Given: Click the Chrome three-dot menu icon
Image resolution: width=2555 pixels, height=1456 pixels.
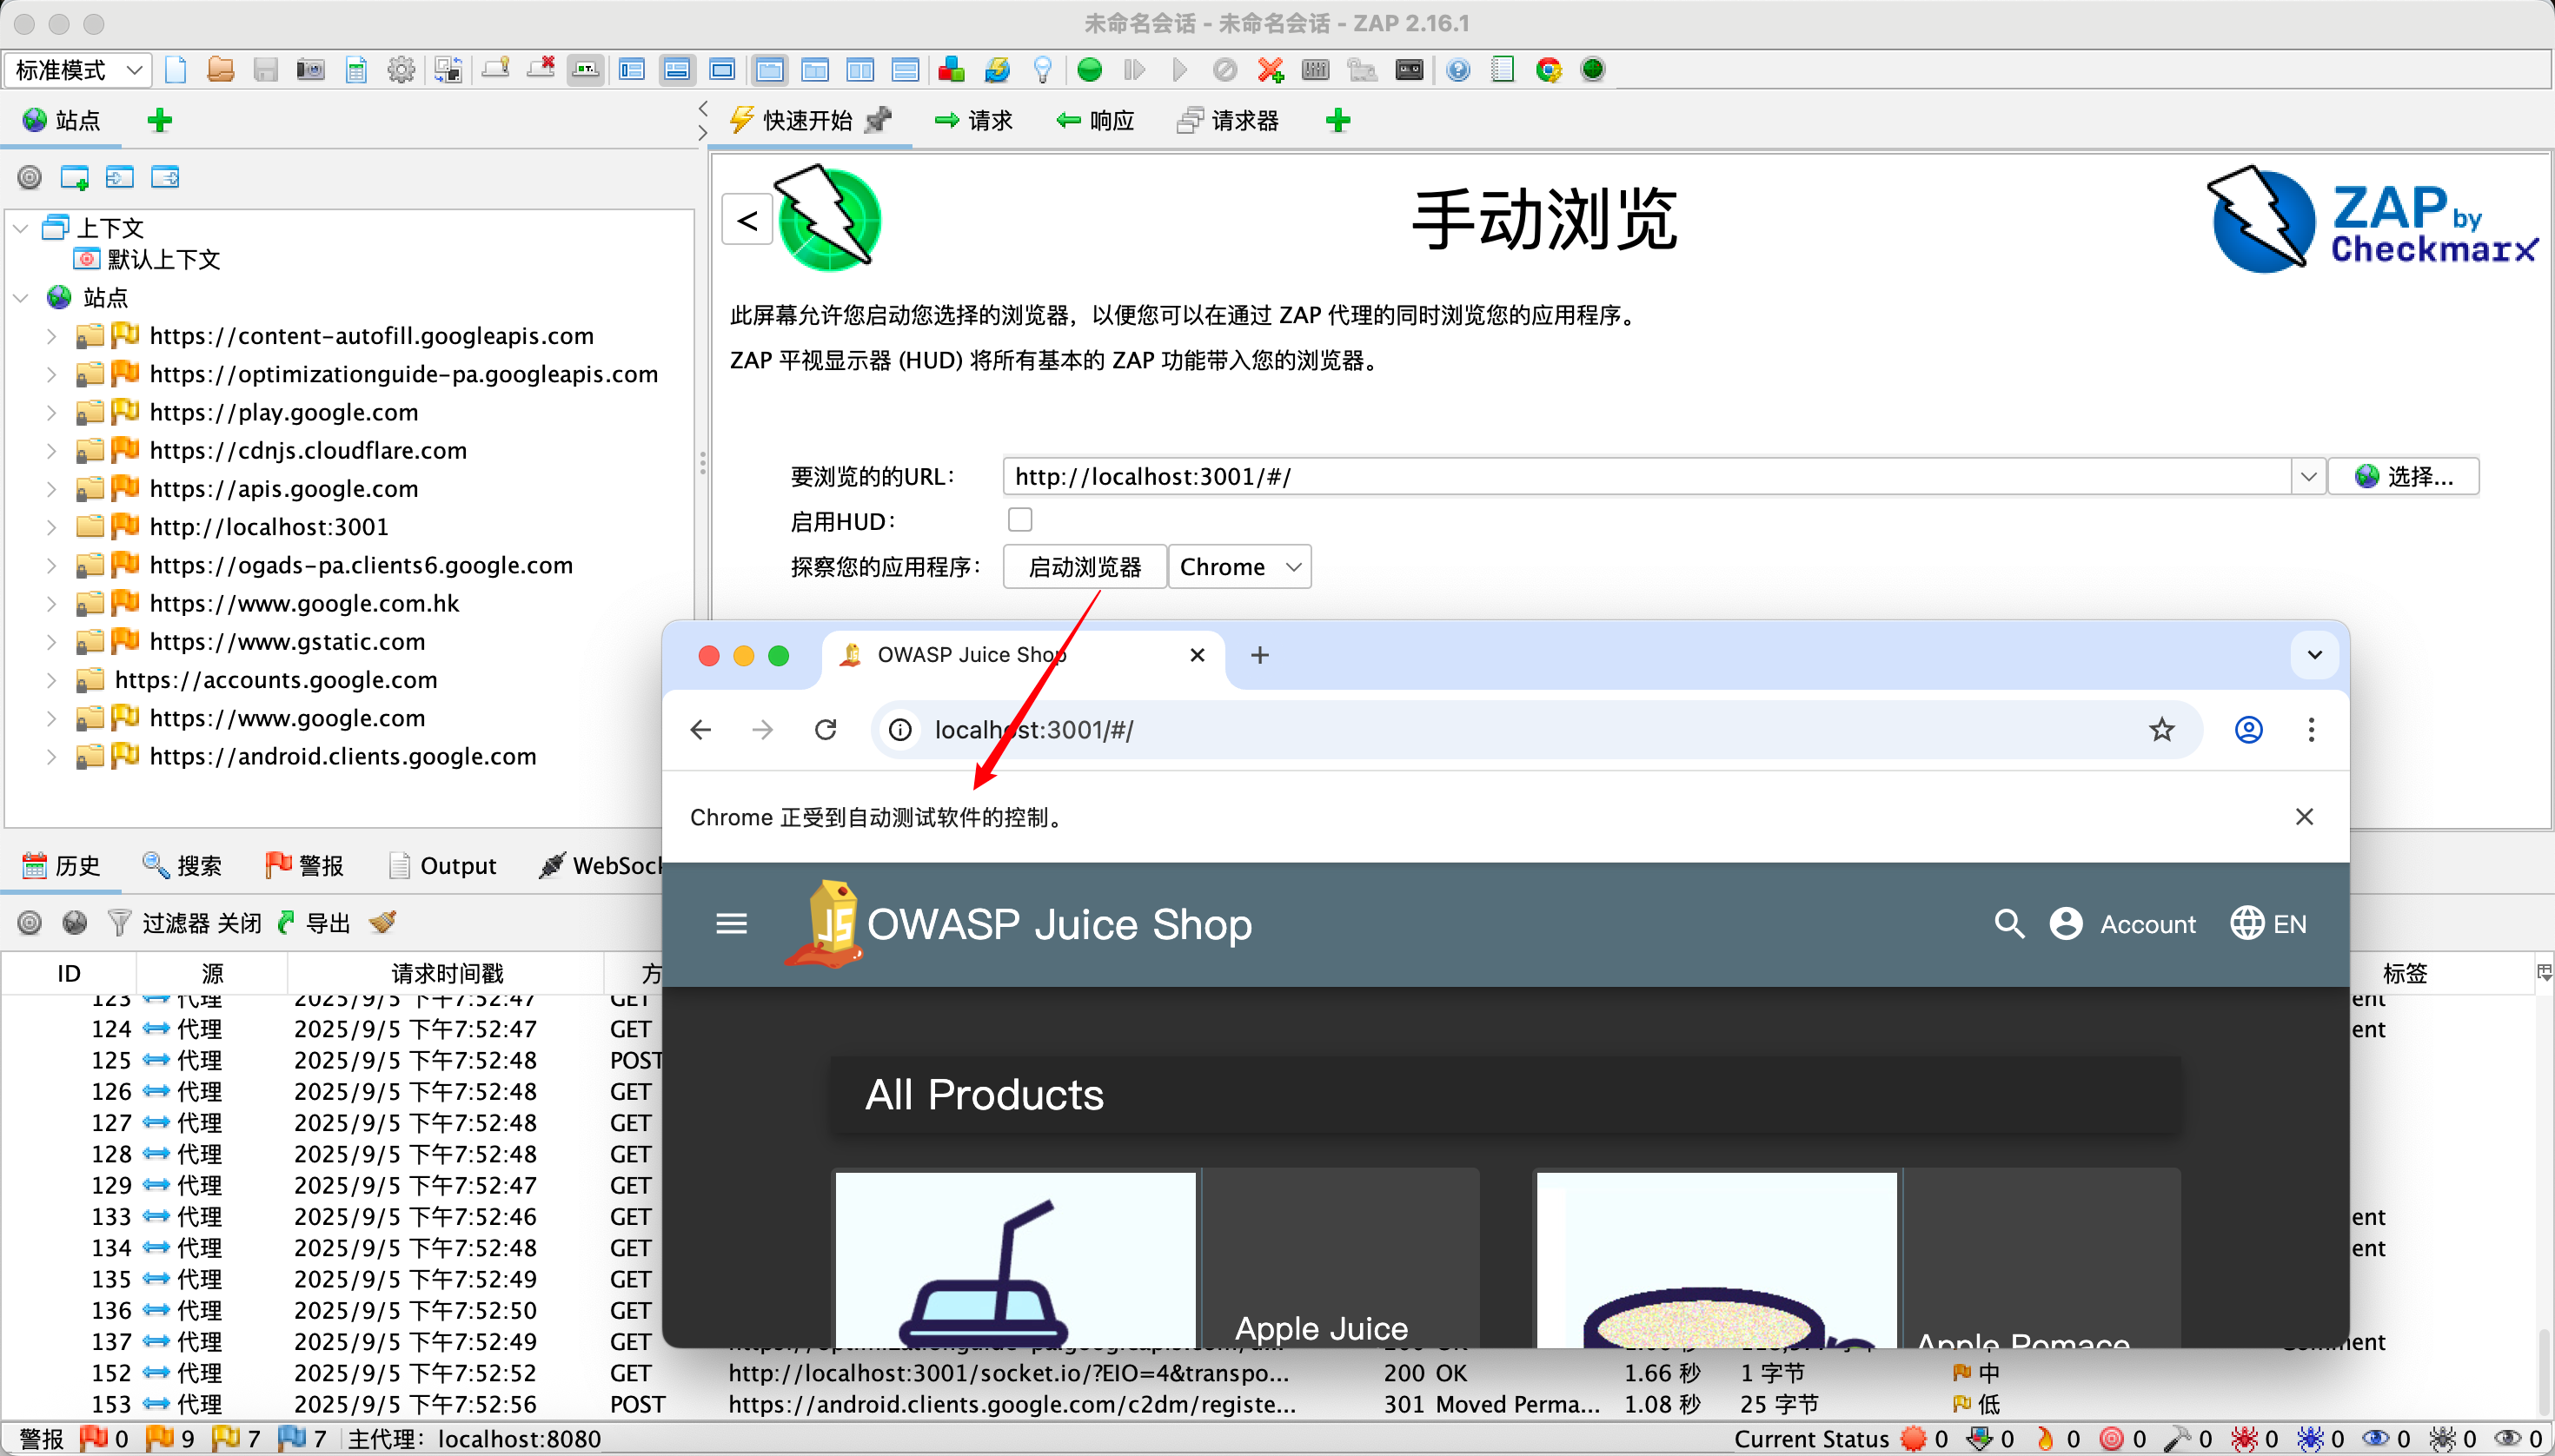Looking at the screenshot, I should pyautogui.click(x=2311, y=730).
